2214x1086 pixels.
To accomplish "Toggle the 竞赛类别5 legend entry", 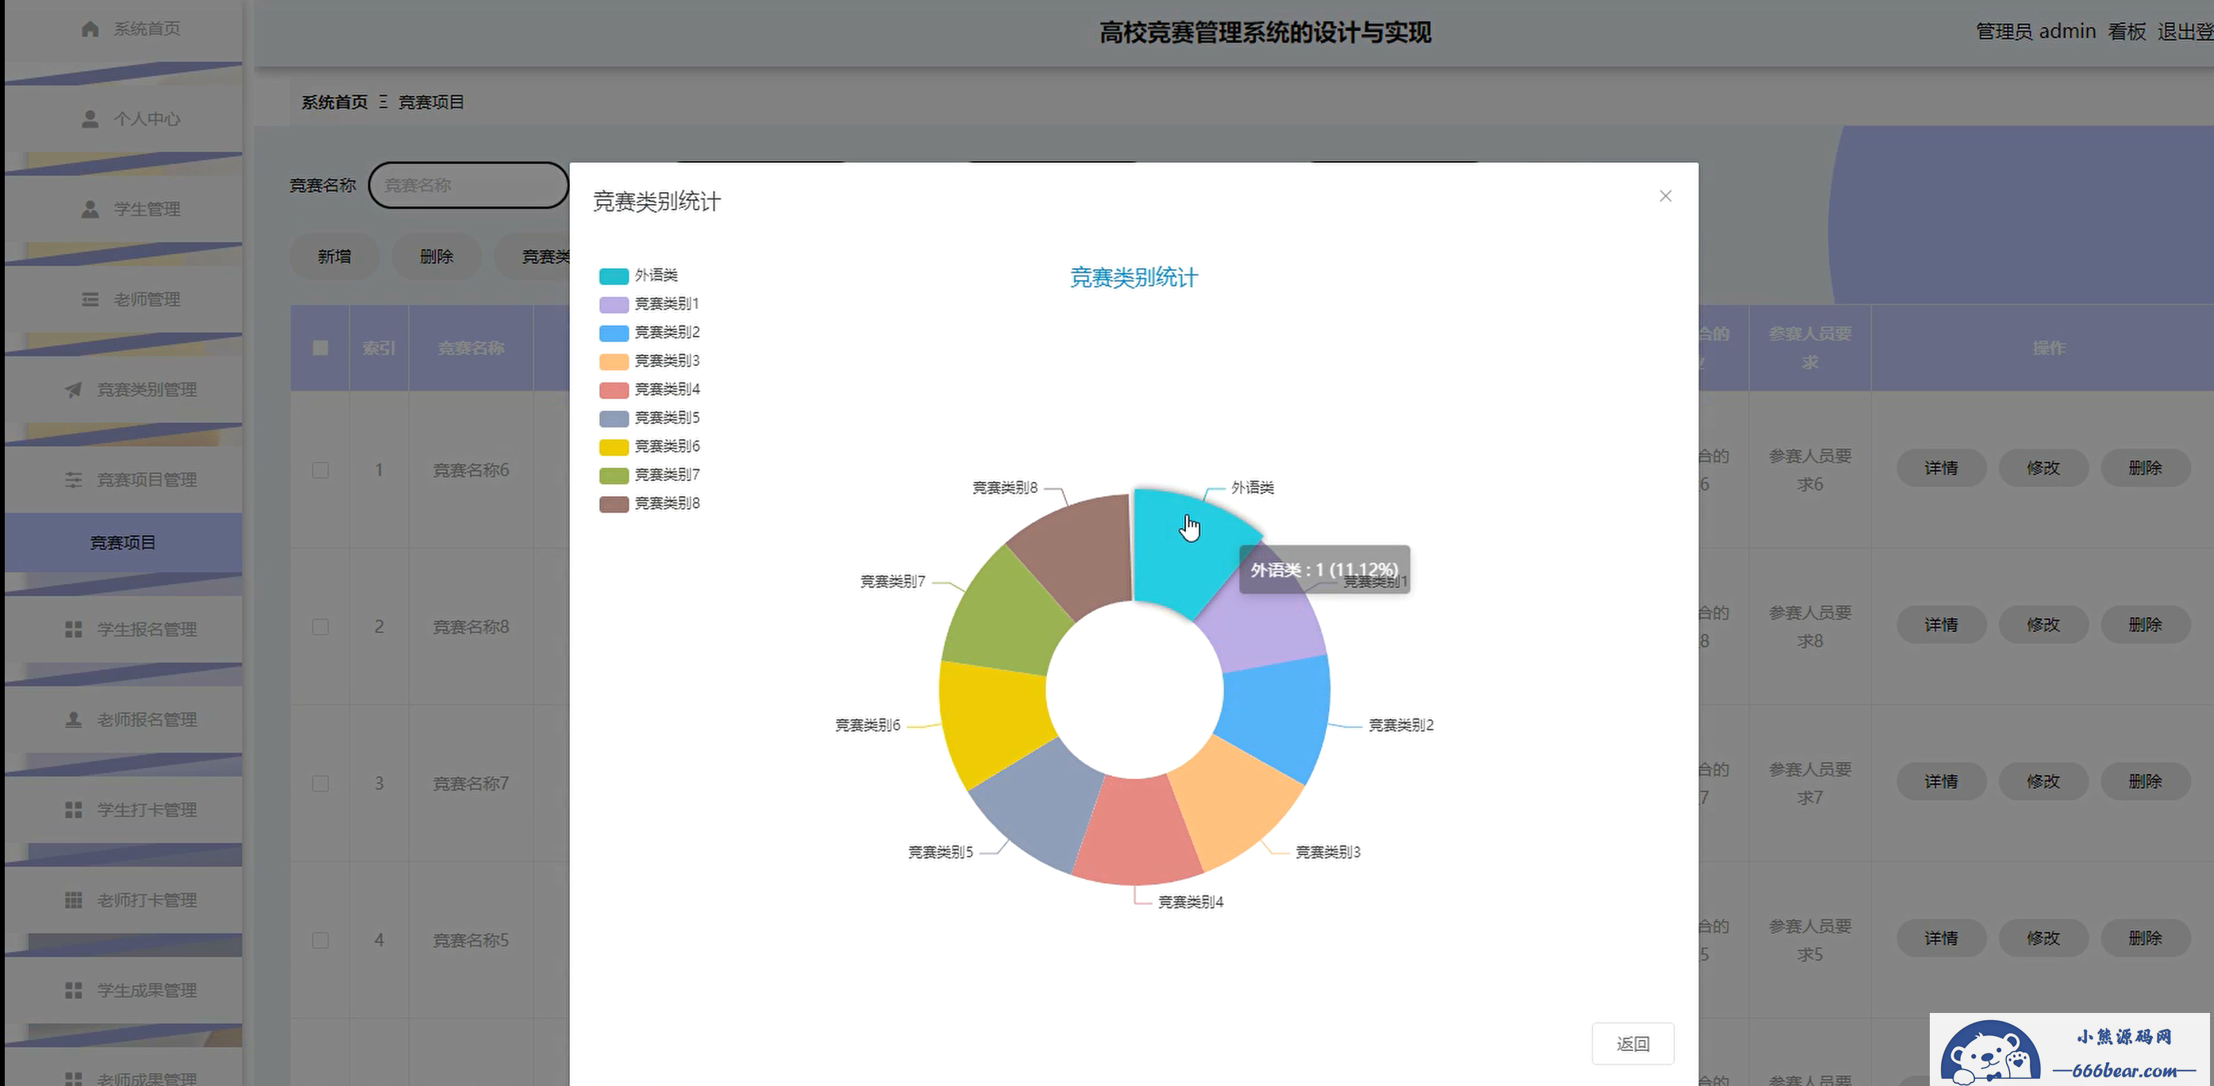I will 650,418.
